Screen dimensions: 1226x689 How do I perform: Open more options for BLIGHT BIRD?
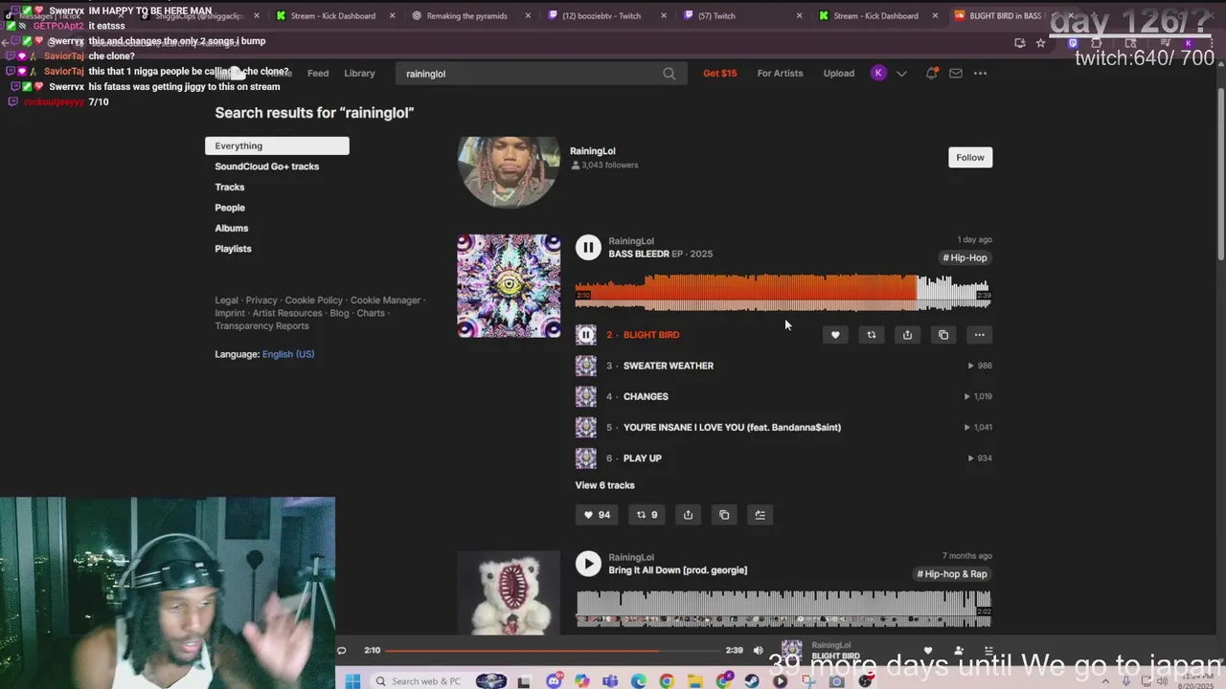(979, 335)
